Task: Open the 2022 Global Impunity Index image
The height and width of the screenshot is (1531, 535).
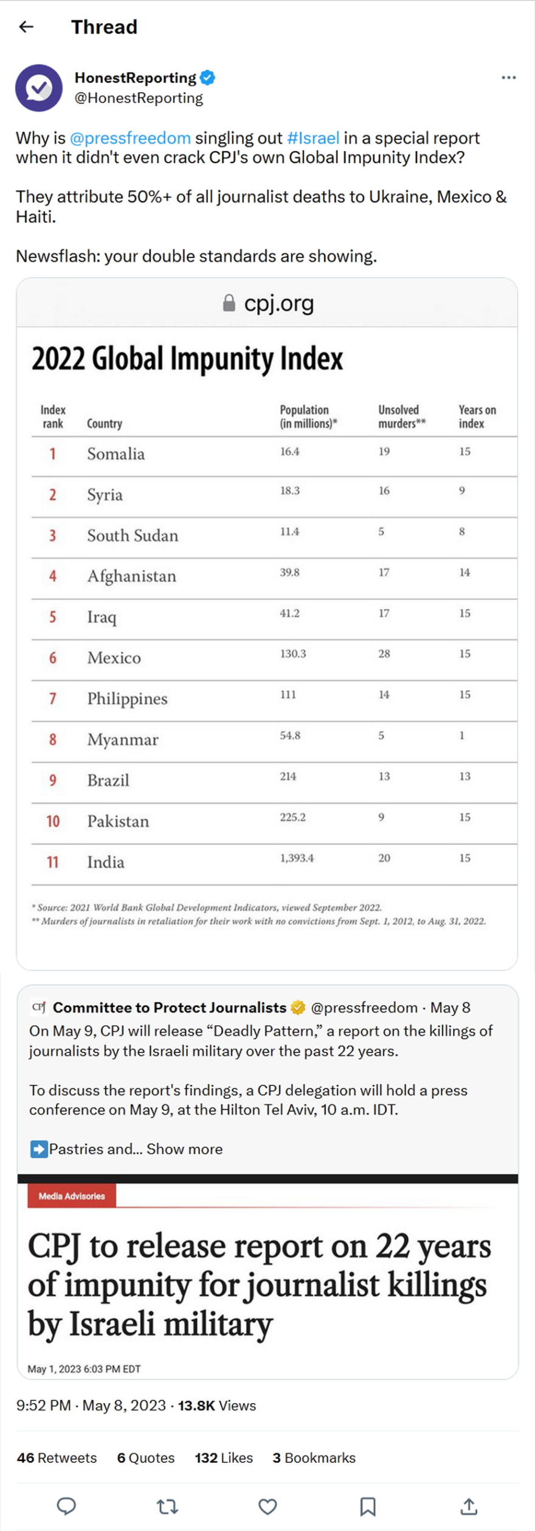Action: point(267,639)
